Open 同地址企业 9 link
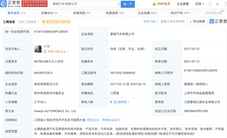227x138 pixels. 111,120
